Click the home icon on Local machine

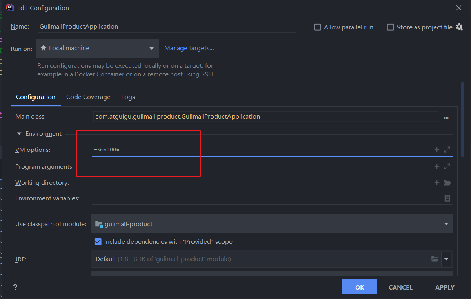tap(44, 48)
